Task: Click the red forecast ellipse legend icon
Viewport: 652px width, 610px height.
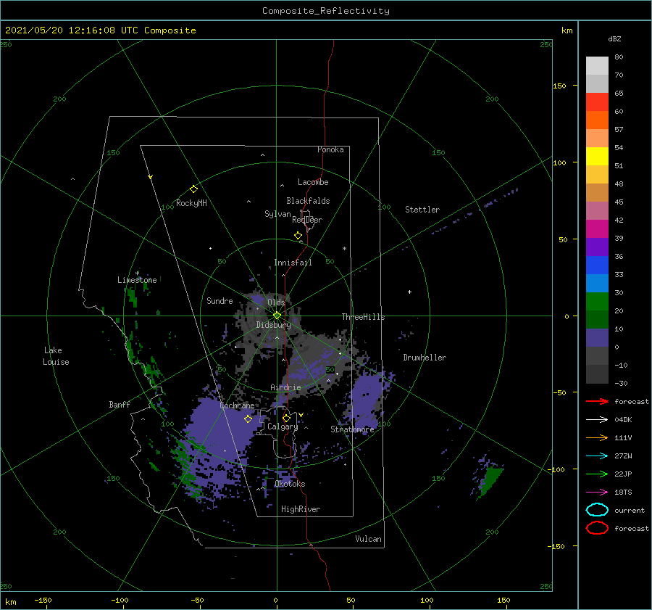Action: pyautogui.click(x=597, y=528)
